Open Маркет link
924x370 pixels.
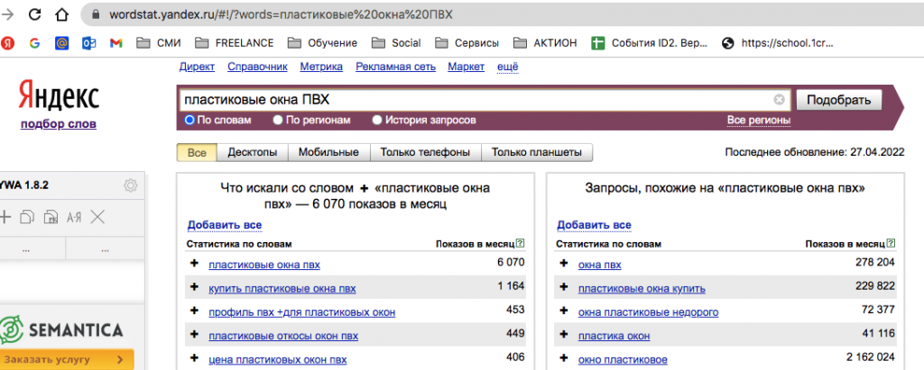coord(467,67)
